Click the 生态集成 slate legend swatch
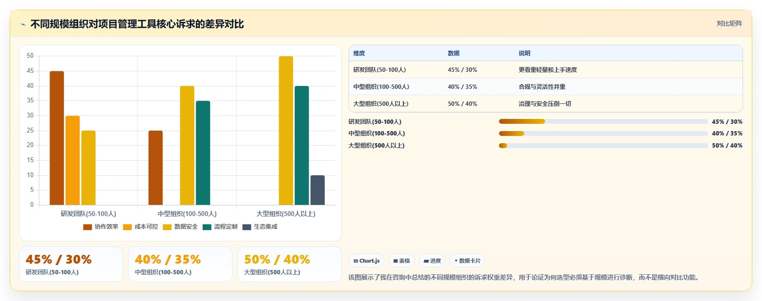Image resolution: width=762 pixels, height=301 pixels. (x=247, y=227)
